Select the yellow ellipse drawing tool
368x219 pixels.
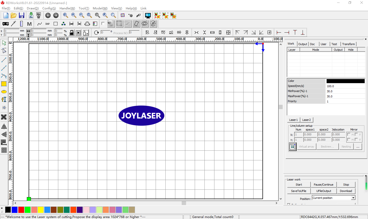click(x=4, y=92)
